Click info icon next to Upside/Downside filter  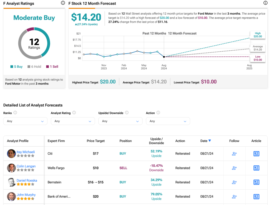coord(127,113)
